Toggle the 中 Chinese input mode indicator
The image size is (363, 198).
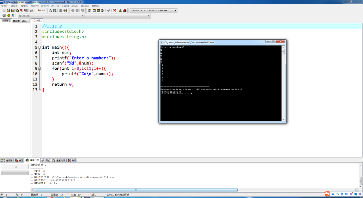[x=333, y=194]
